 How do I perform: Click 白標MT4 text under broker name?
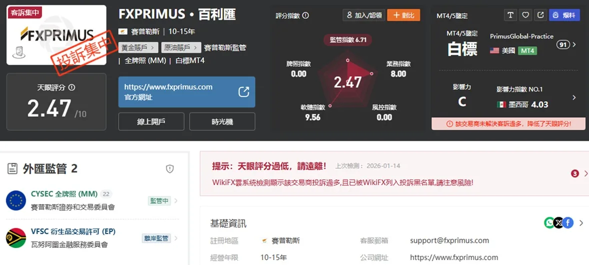(190, 60)
